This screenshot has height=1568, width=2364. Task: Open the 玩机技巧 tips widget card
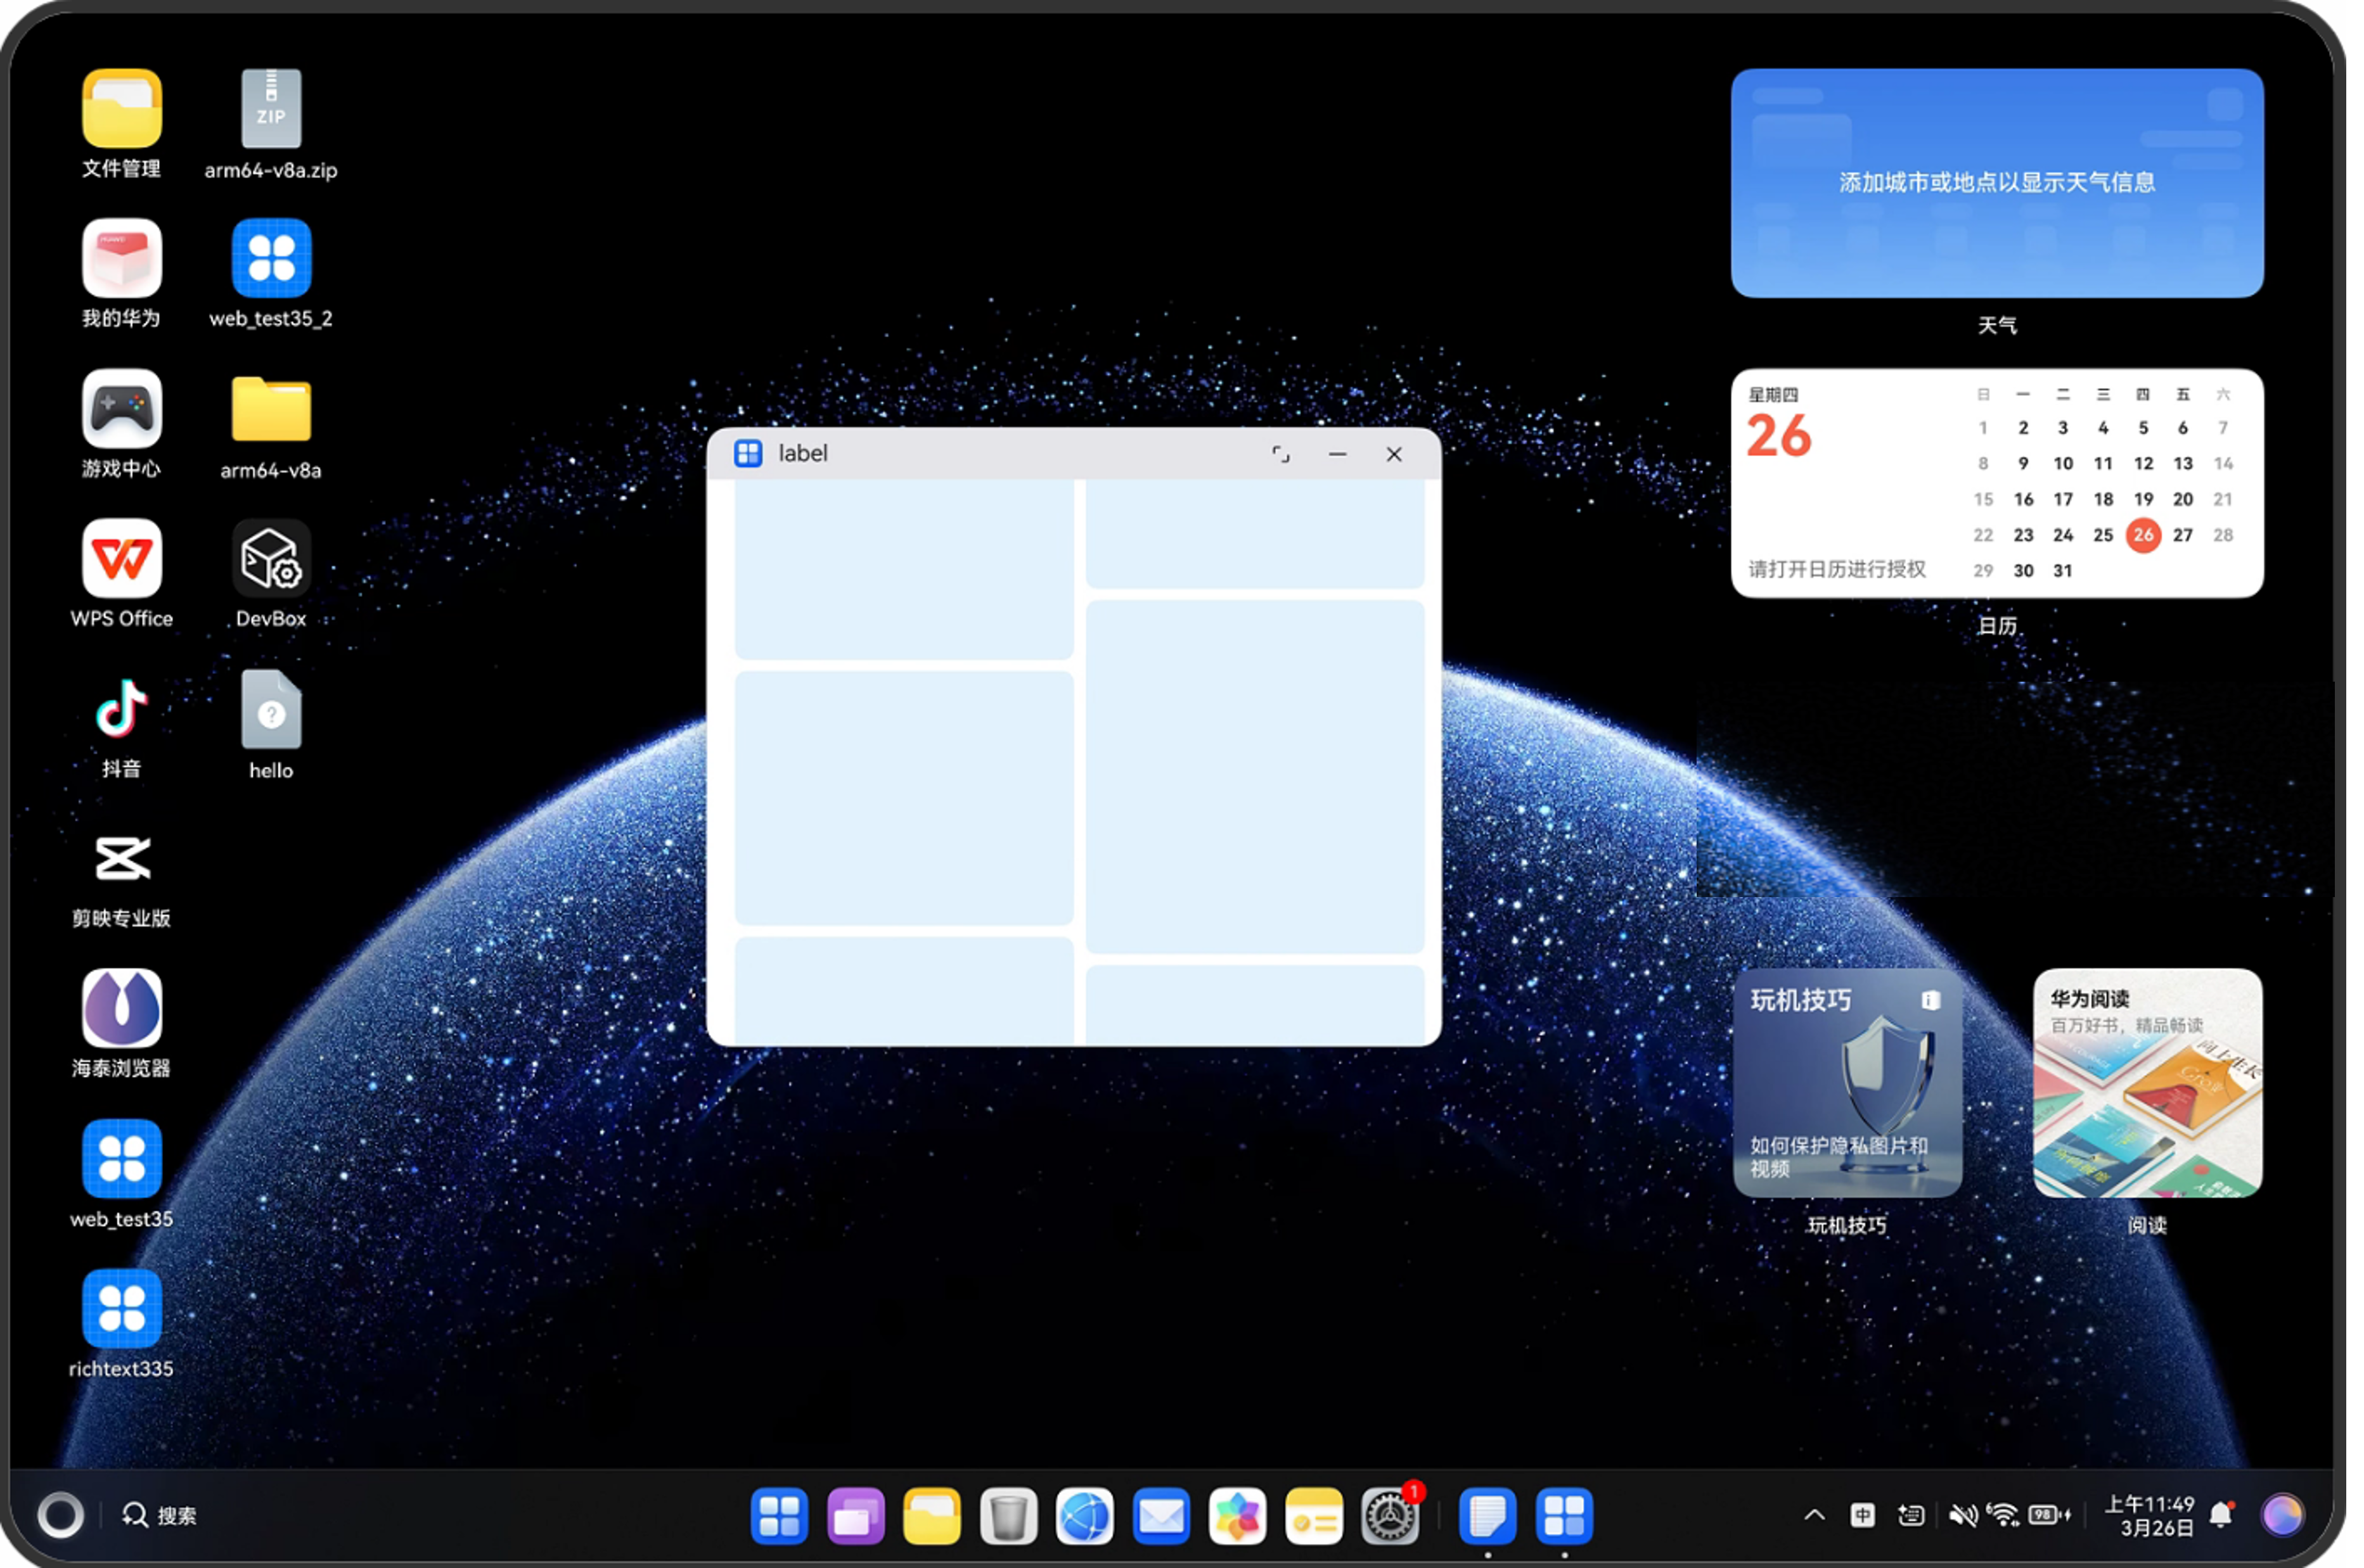point(1847,1083)
